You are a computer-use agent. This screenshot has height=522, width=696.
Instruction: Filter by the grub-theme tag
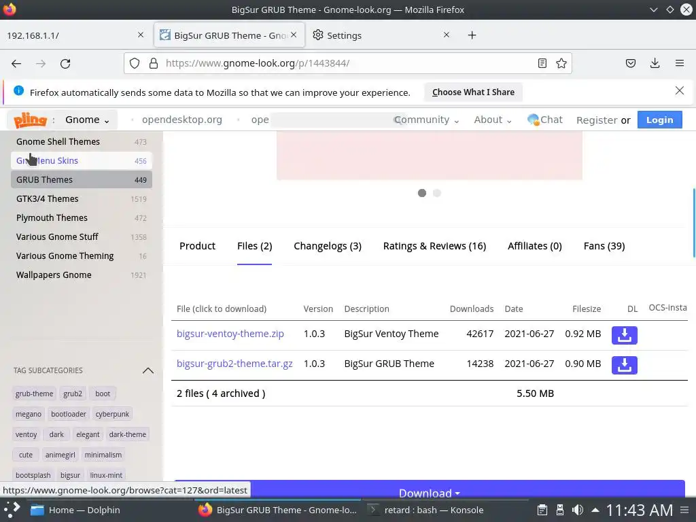pos(34,394)
